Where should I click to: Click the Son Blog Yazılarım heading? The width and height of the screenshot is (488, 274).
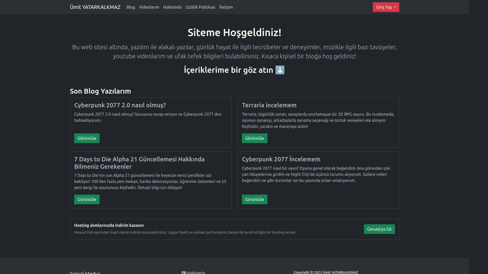100,91
